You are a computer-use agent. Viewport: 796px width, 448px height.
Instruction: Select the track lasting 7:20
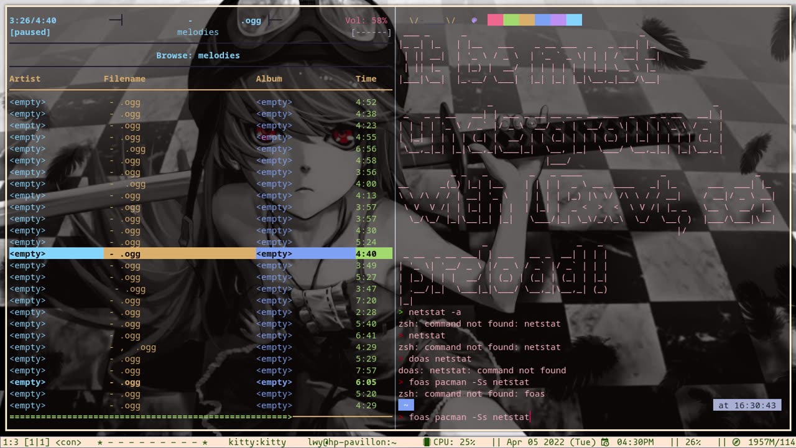coord(201,301)
